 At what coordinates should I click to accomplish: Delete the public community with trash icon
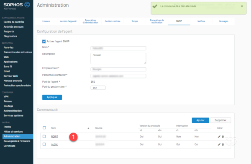223,144
